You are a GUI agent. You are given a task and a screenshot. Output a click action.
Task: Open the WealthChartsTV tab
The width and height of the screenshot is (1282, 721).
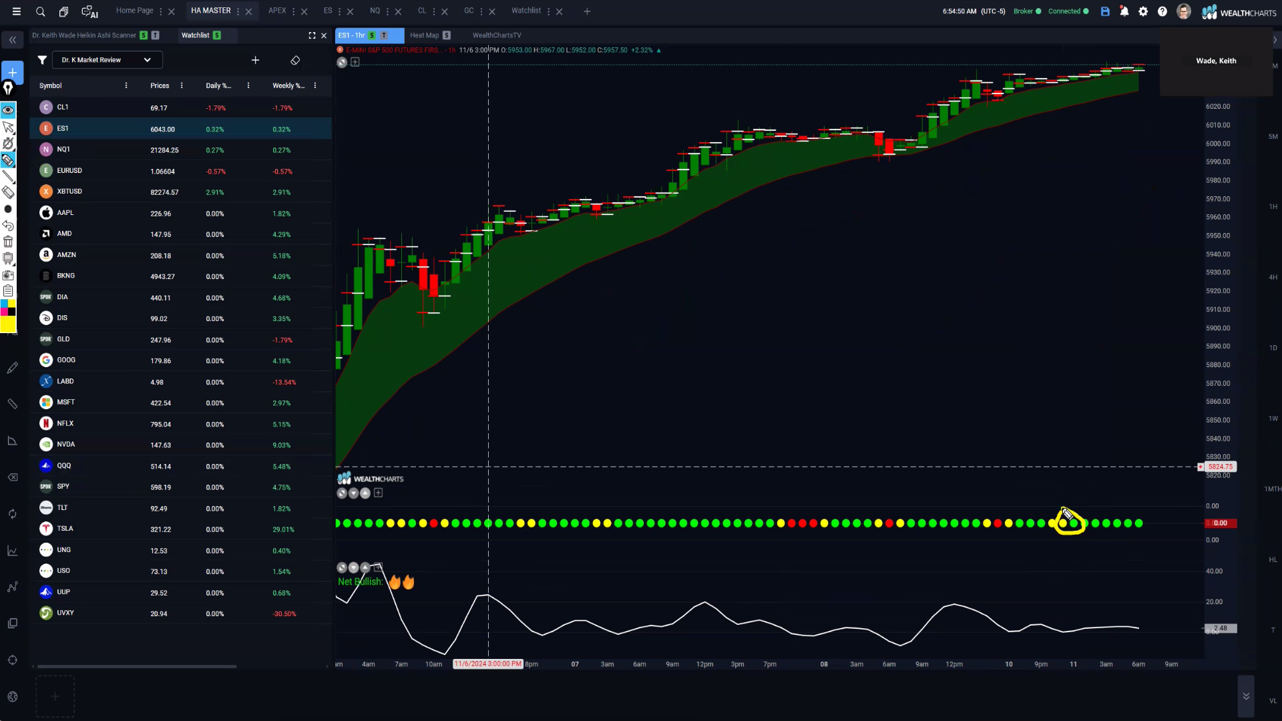pyautogui.click(x=497, y=35)
